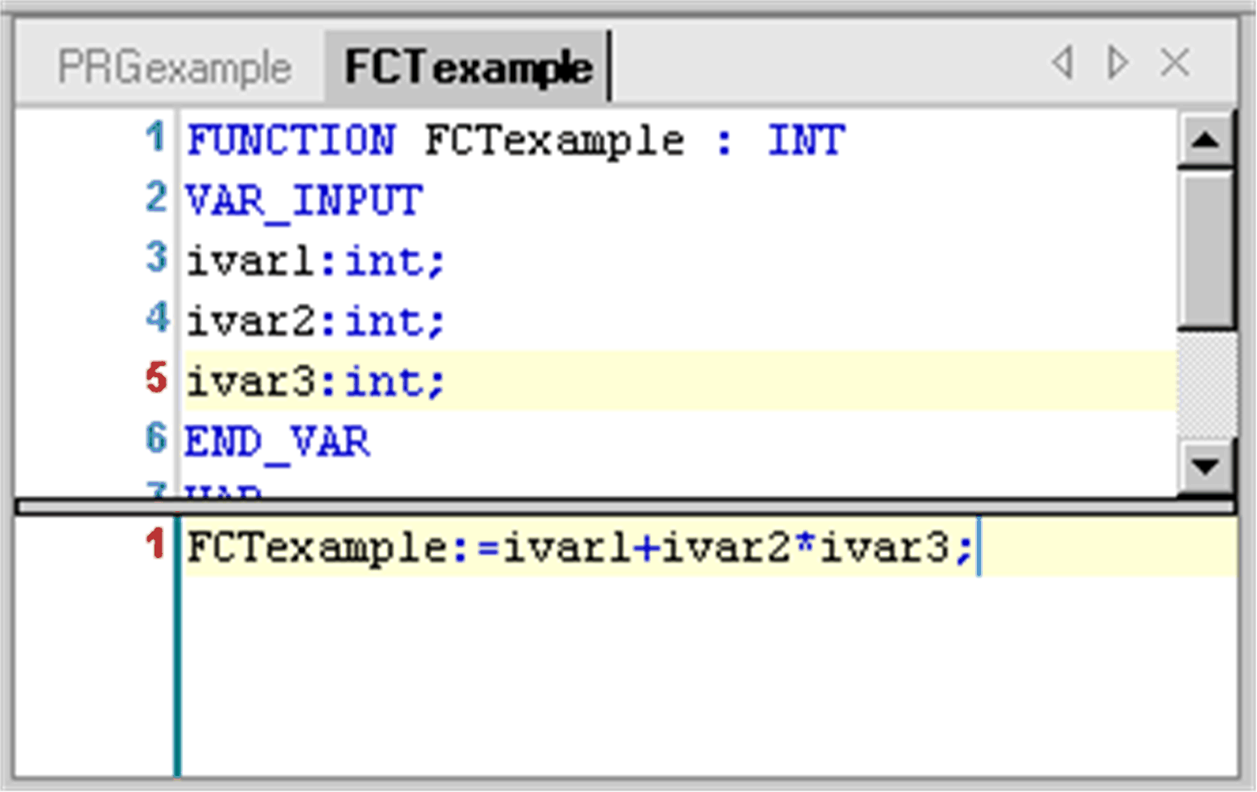Click the scrollbar track below the thumb
The image size is (1257, 792).
(x=1205, y=386)
